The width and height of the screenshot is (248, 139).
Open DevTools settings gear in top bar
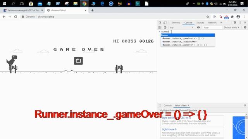coord(235,22)
